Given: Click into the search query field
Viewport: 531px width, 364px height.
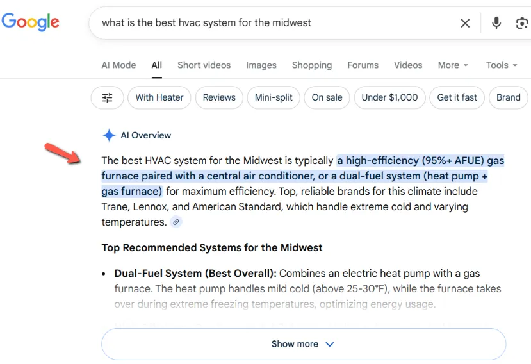Looking at the screenshot, I should pos(269,23).
